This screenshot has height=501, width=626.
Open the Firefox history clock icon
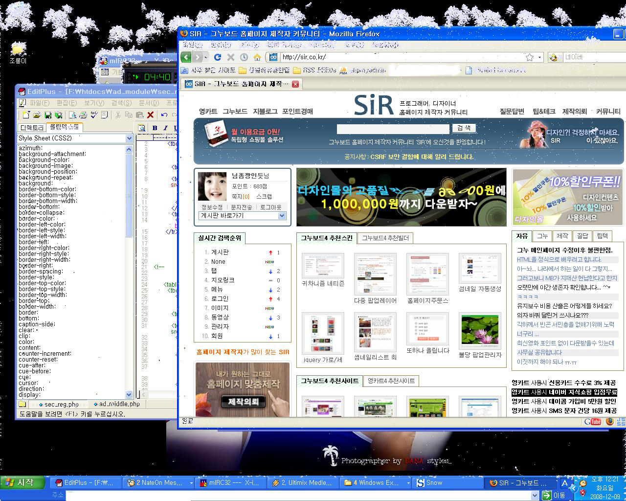pos(244,57)
